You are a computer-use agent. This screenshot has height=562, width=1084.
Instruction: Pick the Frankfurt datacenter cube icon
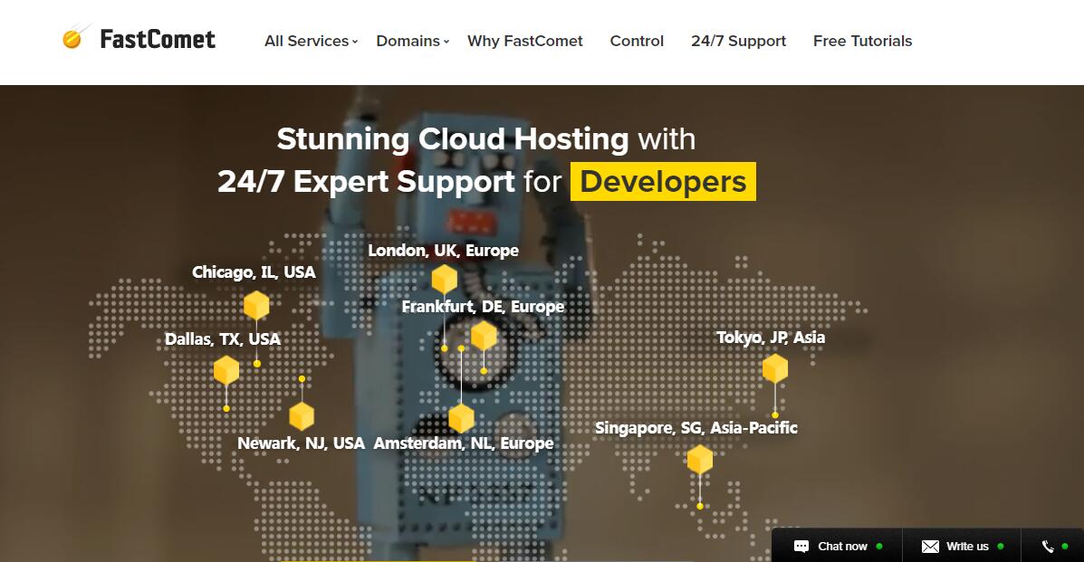pos(484,336)
